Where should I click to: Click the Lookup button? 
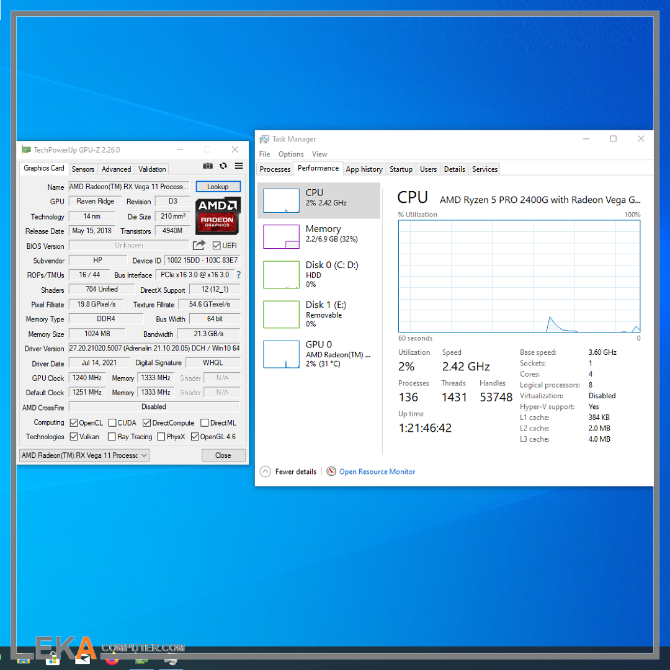pos(218,187)
